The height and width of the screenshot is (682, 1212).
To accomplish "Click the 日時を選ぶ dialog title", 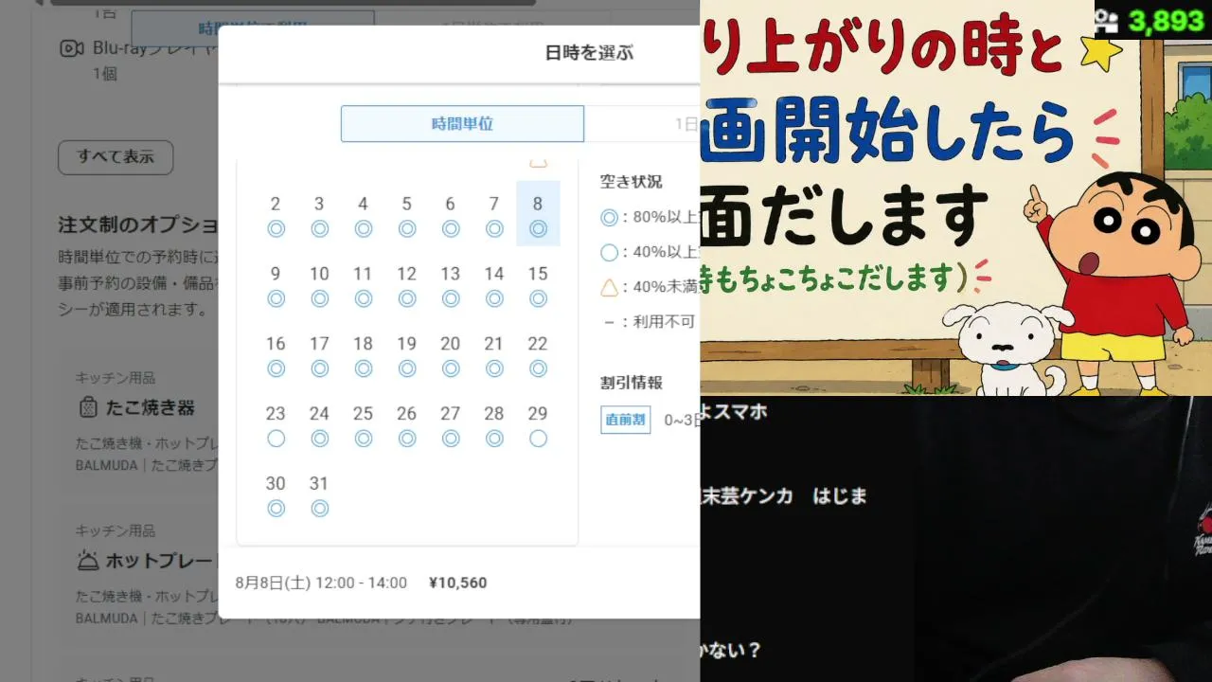I will click(x=589, y=53).
